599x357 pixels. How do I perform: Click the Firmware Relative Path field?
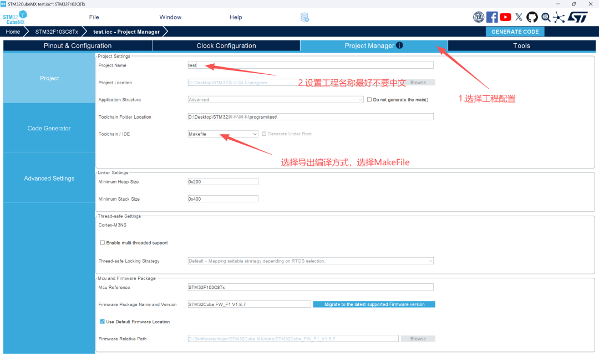(x=293, y=339)
